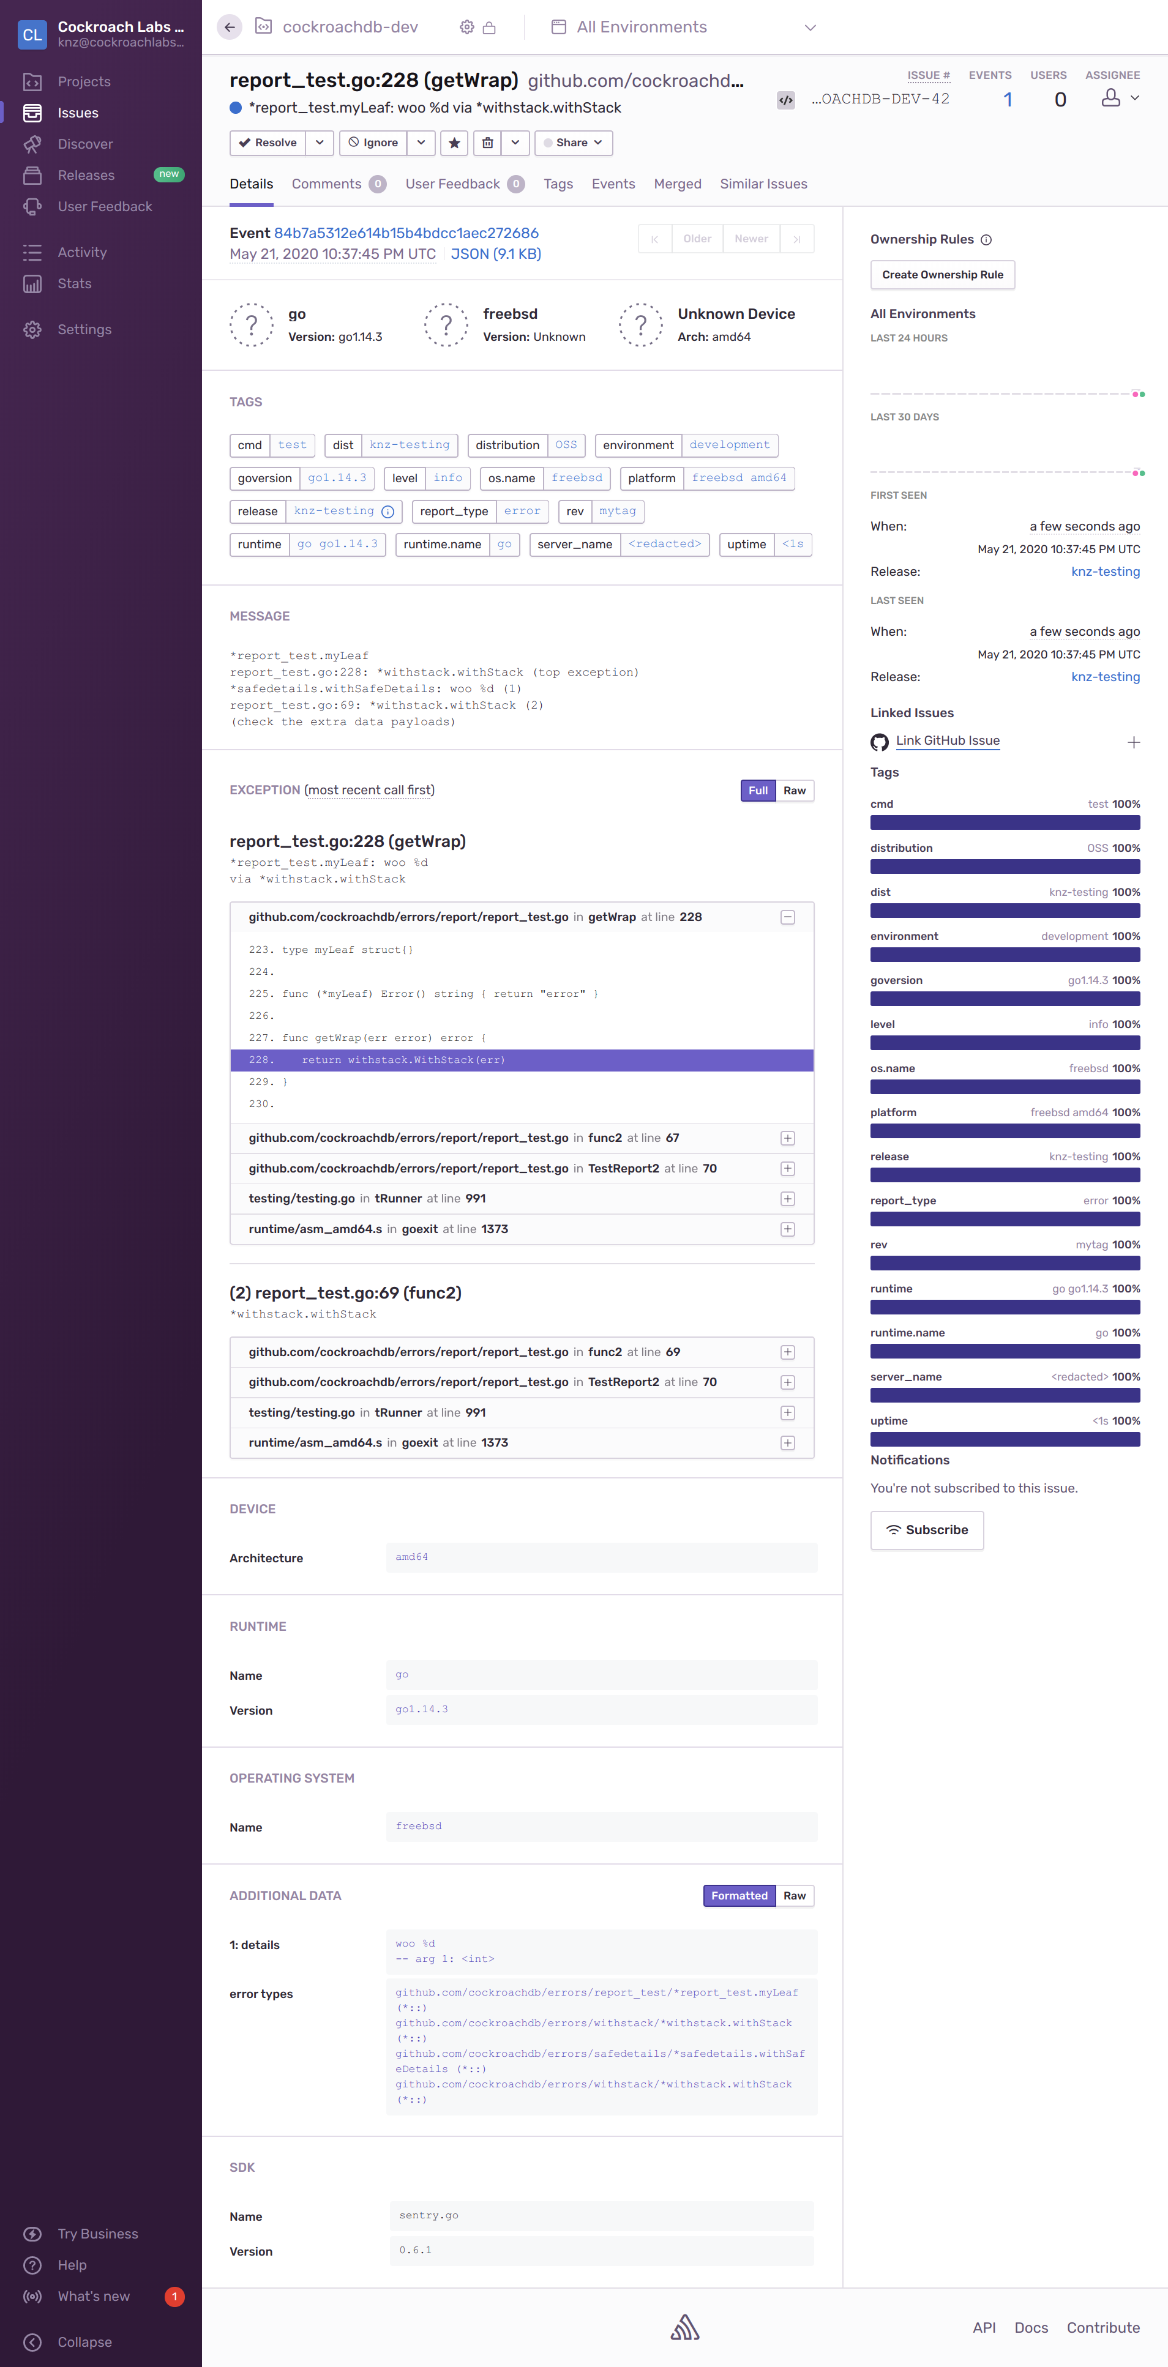The width and height of the screenshot is (1168, 2367).
Task: Click Try Business in sidebar
Action: click(97, 2234)
